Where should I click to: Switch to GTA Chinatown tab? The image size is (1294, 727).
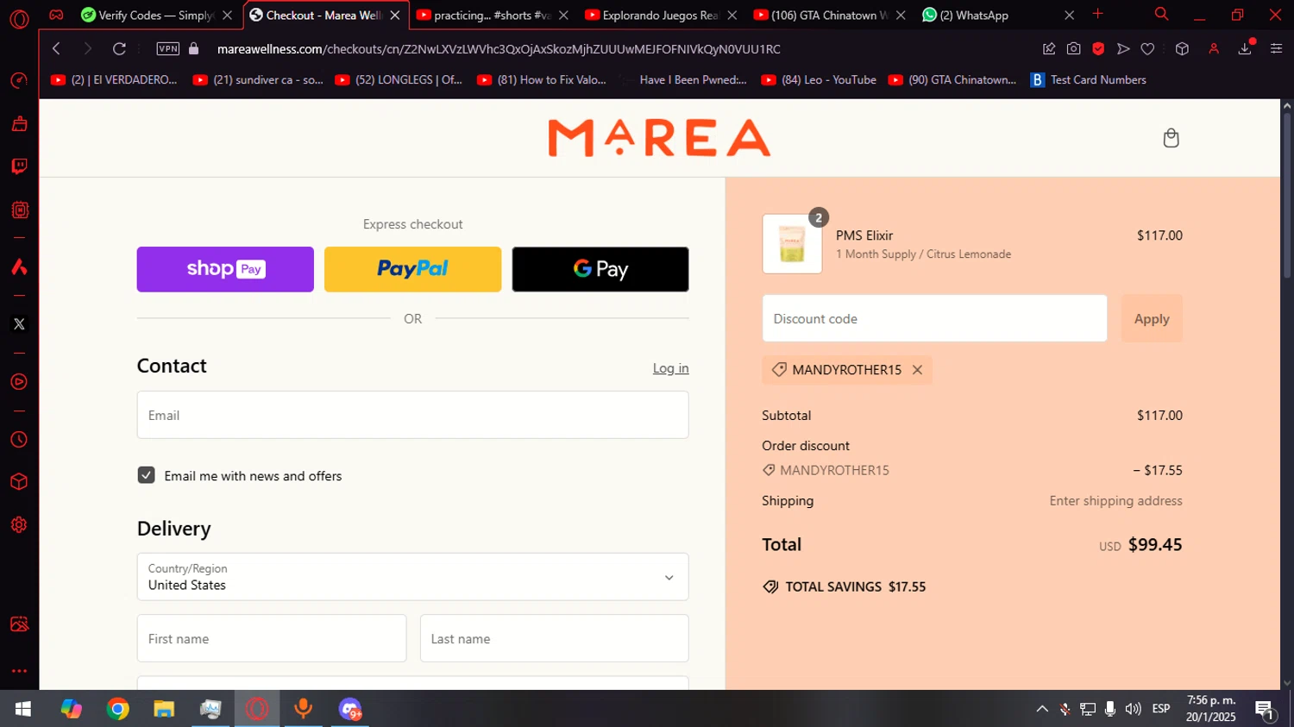point(828,15)
